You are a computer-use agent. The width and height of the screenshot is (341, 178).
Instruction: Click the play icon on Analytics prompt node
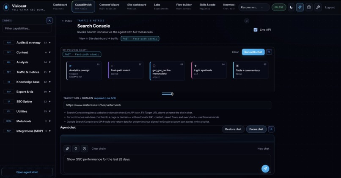coord(70,66)
